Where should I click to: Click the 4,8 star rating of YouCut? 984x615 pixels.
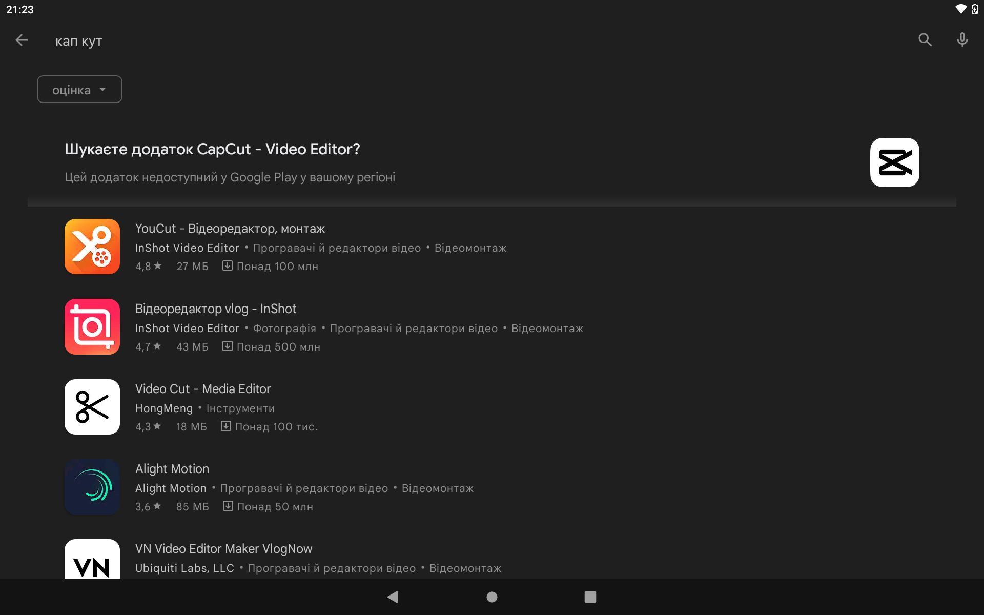[x=149, y=266]
